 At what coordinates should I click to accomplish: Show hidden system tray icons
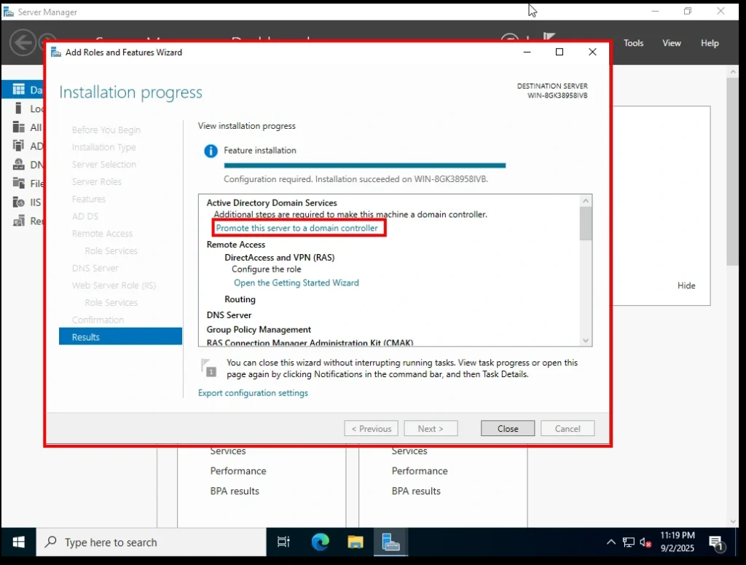point(611,542)
